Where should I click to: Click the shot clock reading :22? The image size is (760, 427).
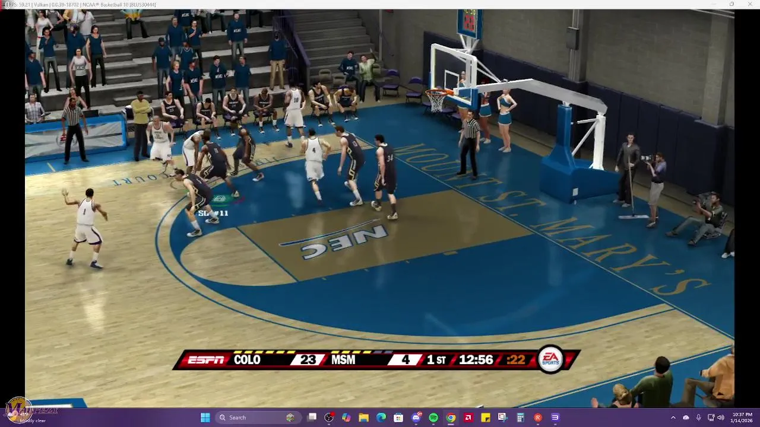pos(516,360)
